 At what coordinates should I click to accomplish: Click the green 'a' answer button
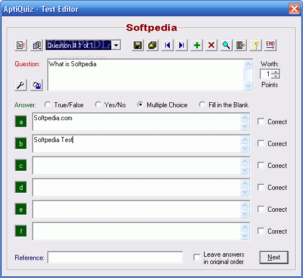pyautogui.click(x=21, y=122)
